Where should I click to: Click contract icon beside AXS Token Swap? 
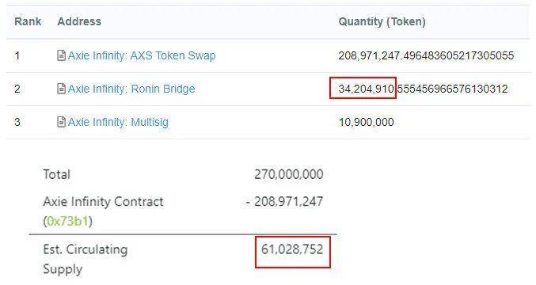(x=61, y=55)
